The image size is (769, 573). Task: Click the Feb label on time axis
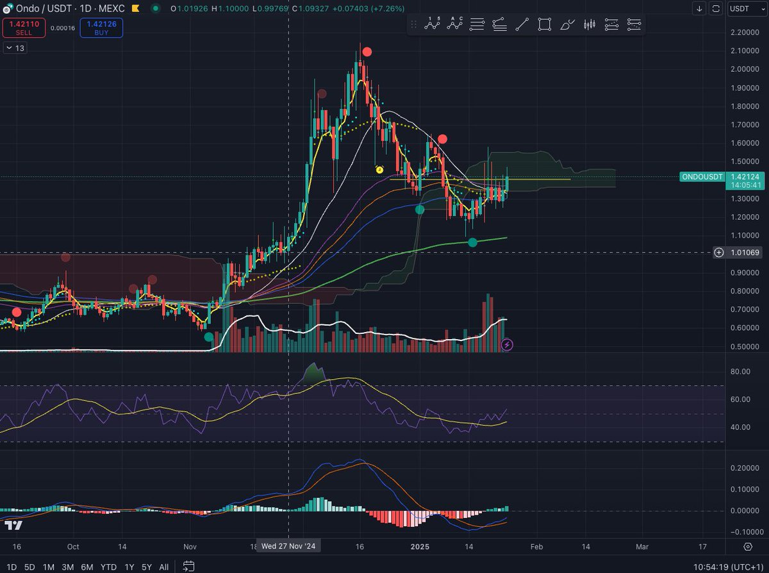536,547
